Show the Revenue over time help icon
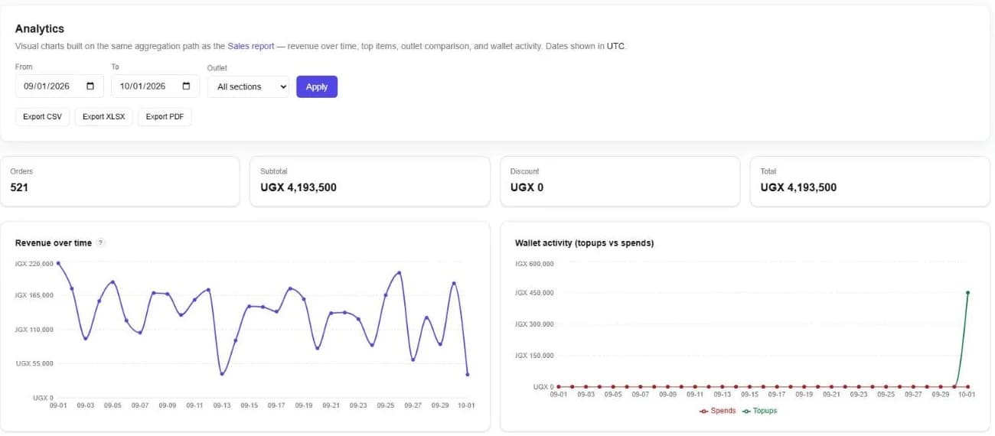Viewport: 995px width, 436px height. pyautogui.click(x=101, y=242)
